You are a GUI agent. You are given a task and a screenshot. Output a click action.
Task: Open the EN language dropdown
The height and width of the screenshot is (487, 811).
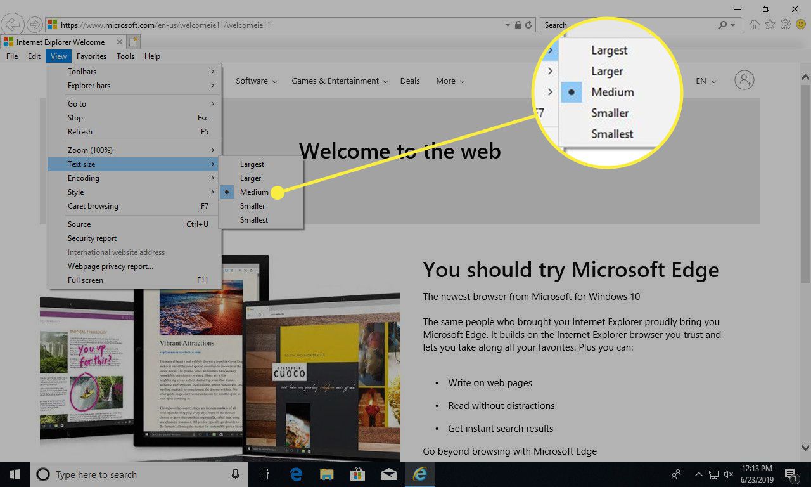(706, 81)
